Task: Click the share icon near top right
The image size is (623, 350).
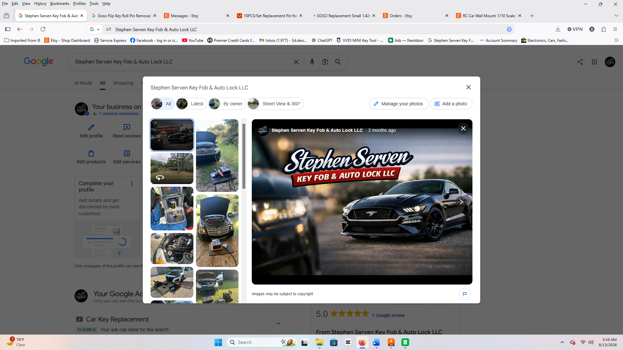Action: pos(580,62)
